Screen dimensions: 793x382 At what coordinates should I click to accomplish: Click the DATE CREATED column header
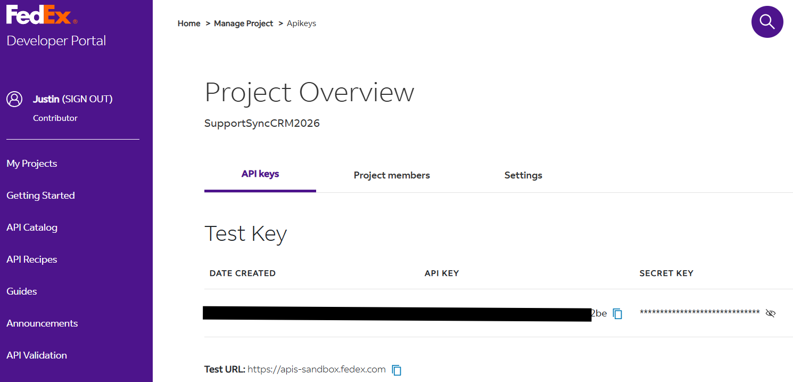click(x=243, y=273)
